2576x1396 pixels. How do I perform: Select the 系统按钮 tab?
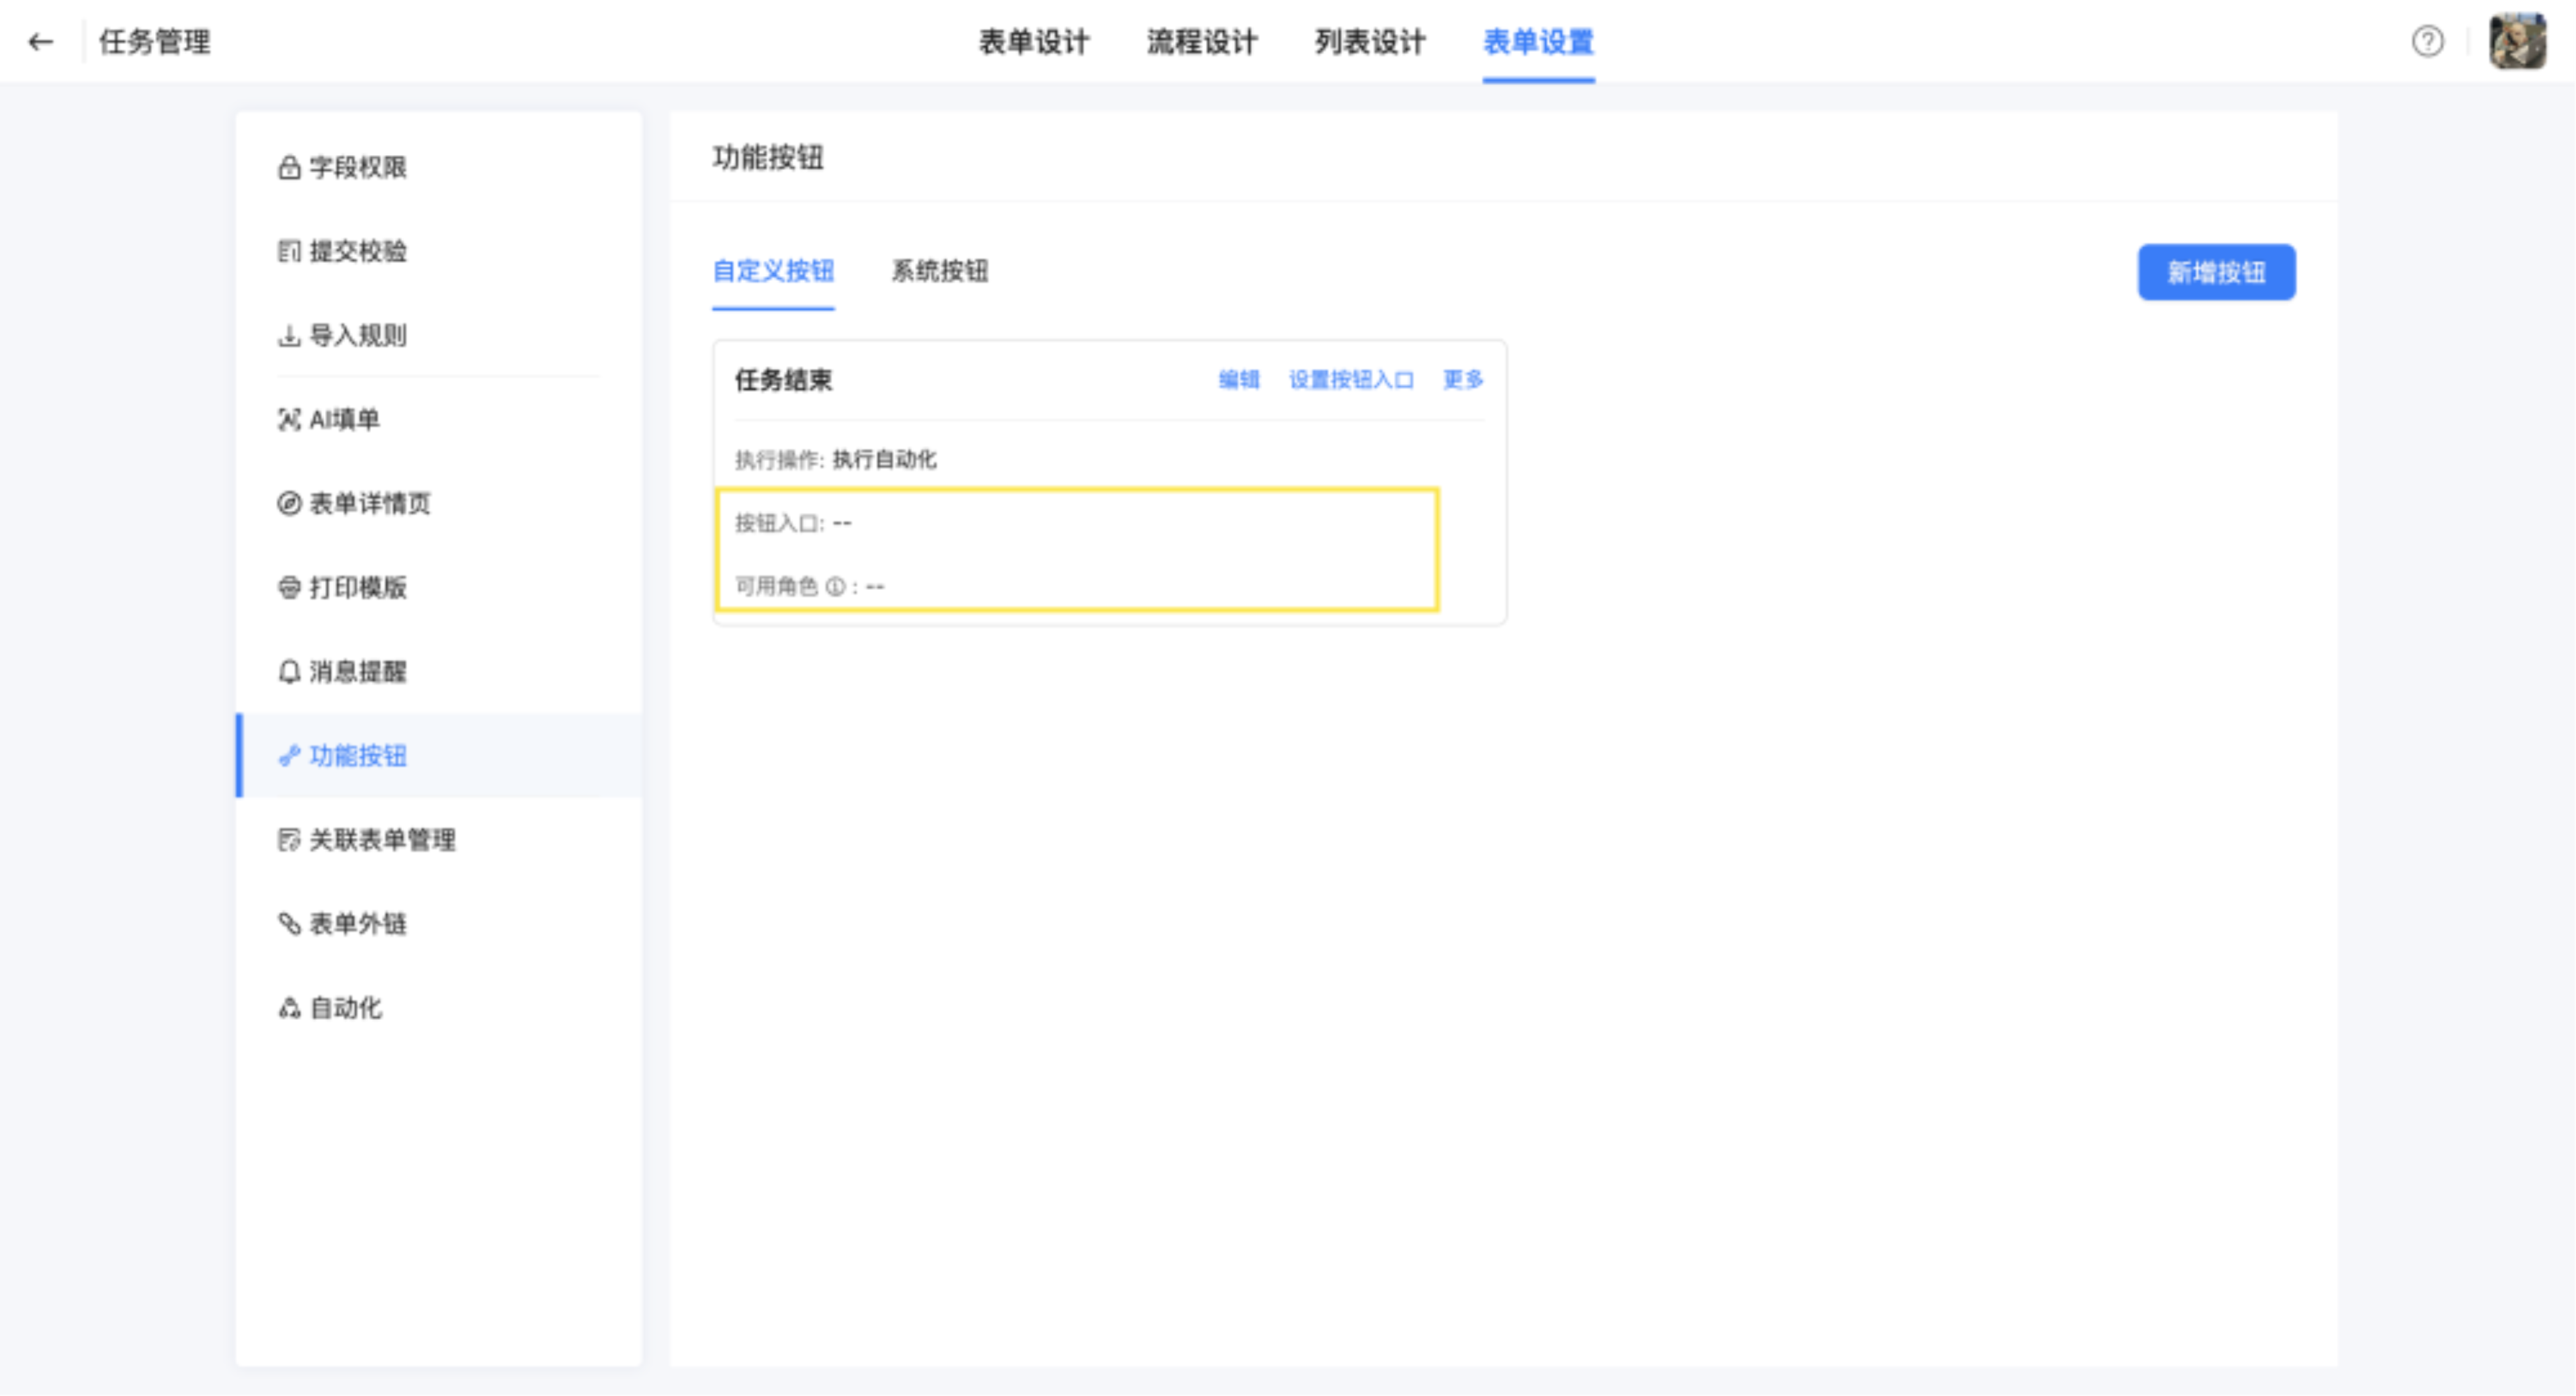point(939,271)
